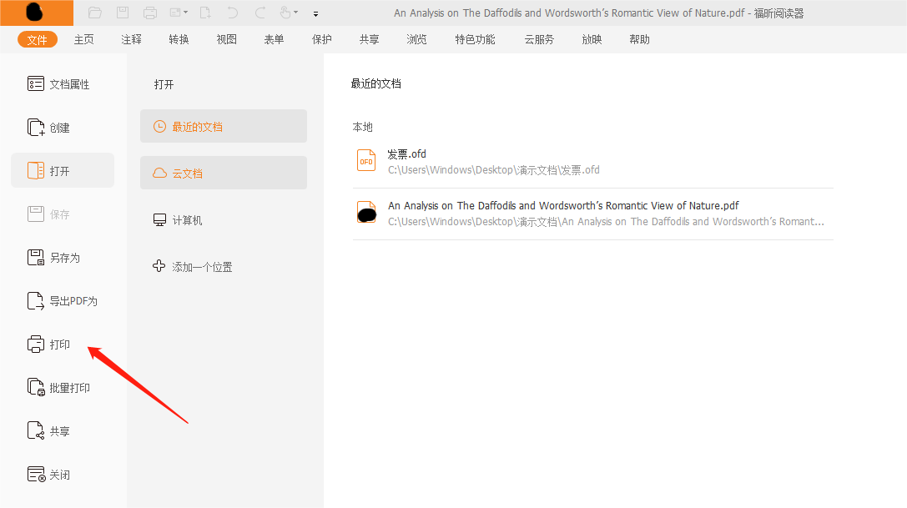
Task: Expand the email icon dropdown in toolbar
Action: tap(185, 12)
